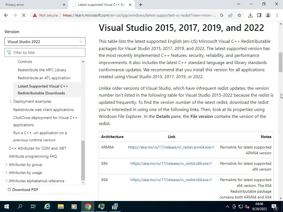Click the Filter by title field
283x212 pixels.
pos(45,52)
